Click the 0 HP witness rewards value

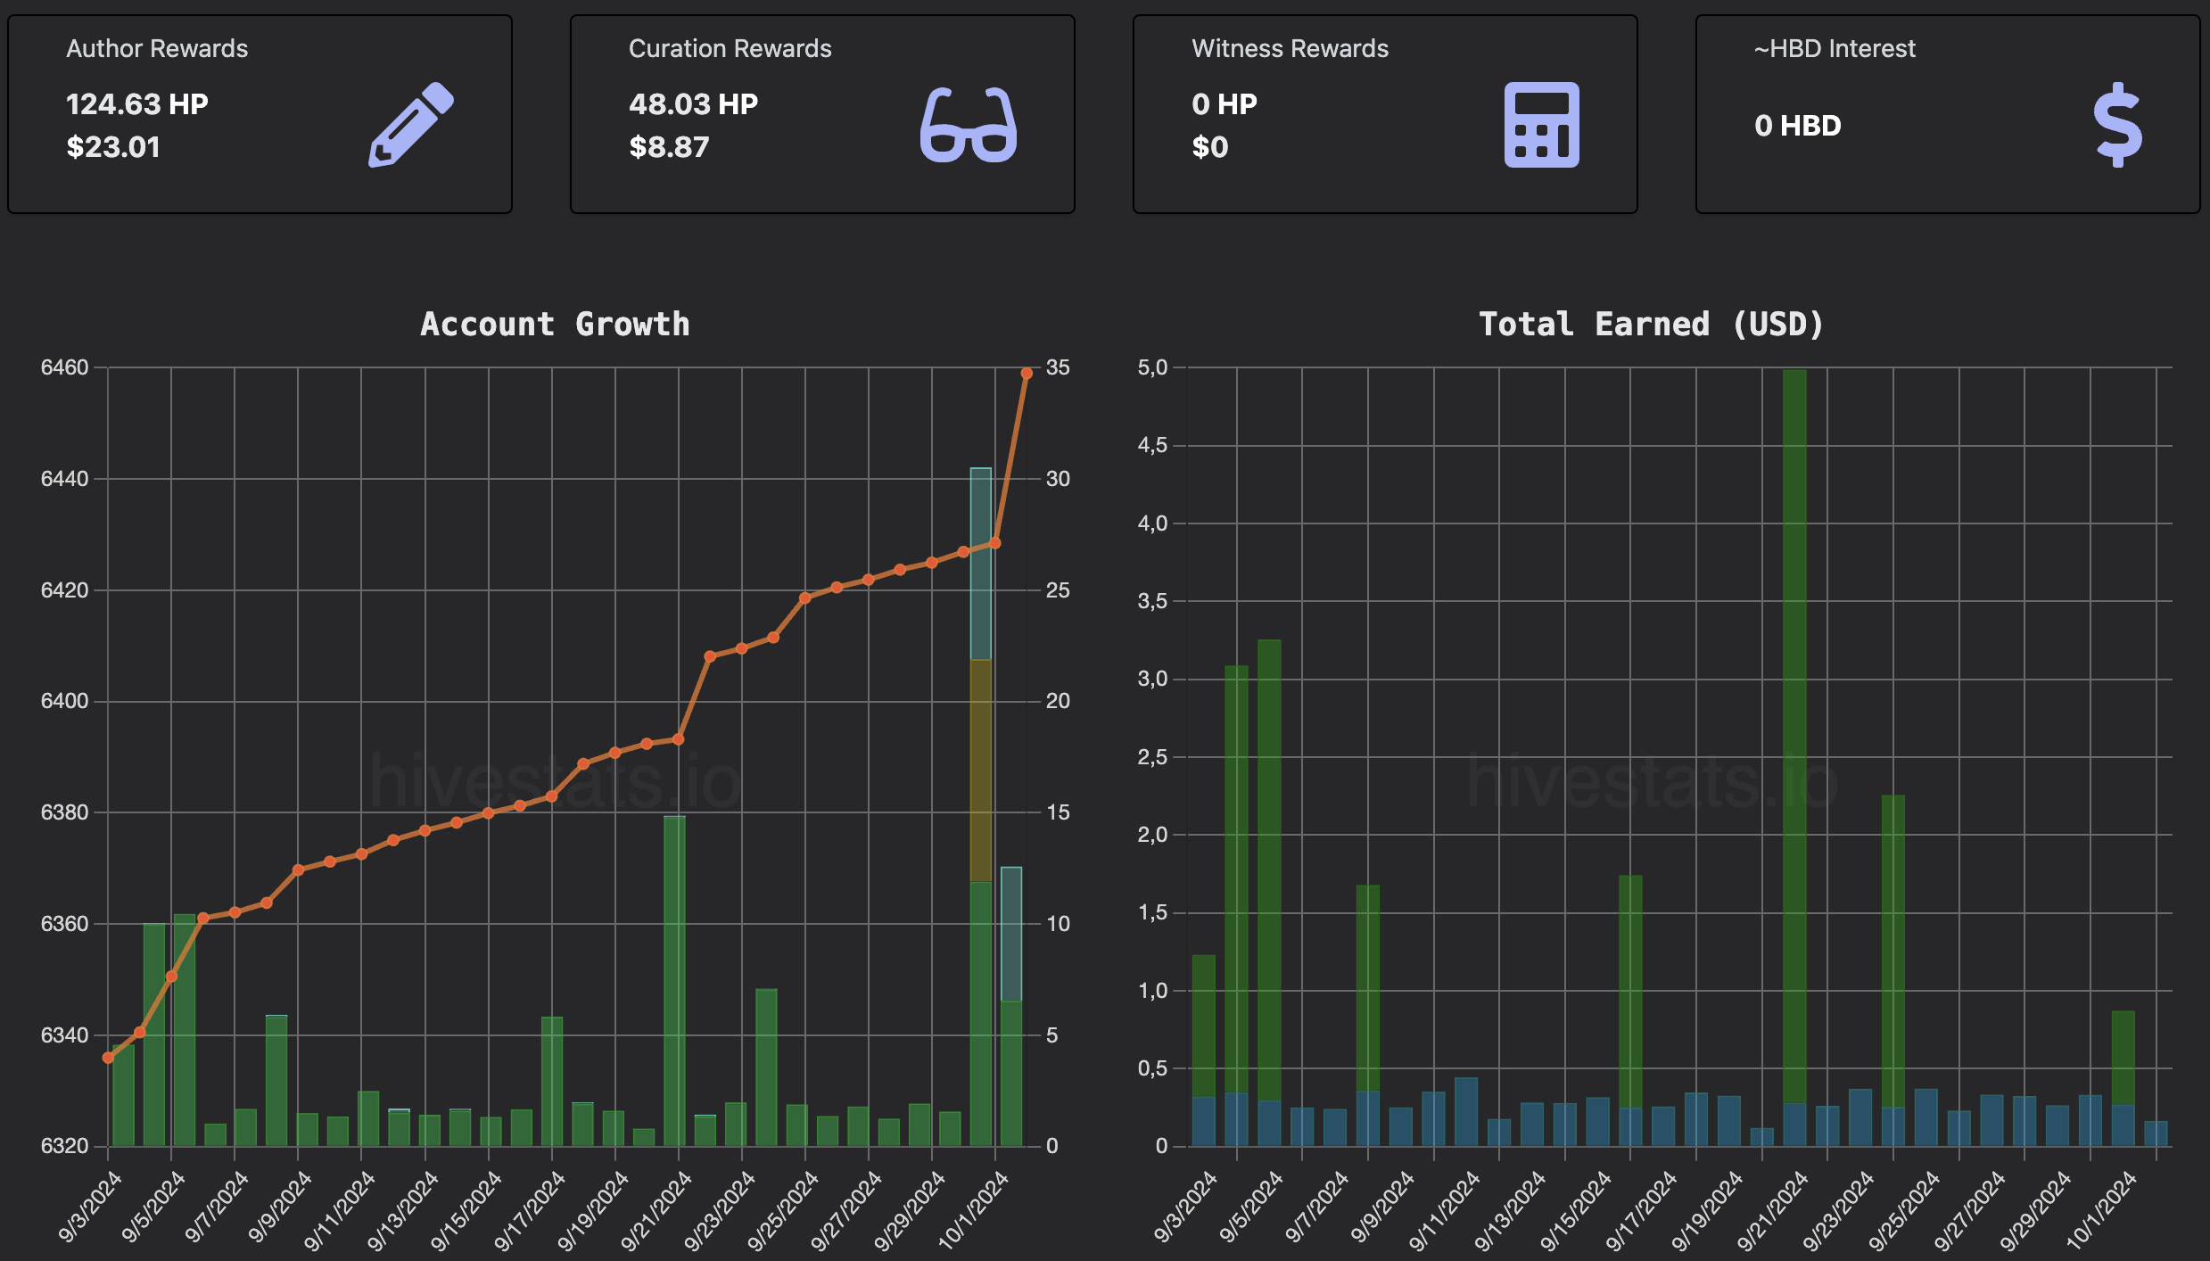(x=1224, y=104)
